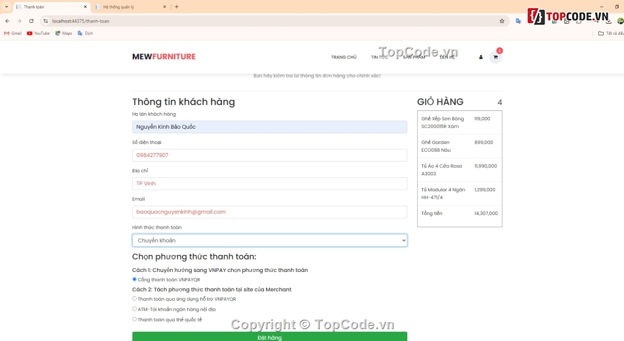Open YouTube bookmark
The width and height of the screenshot is (624, 341).
click(x=38, y=34)
